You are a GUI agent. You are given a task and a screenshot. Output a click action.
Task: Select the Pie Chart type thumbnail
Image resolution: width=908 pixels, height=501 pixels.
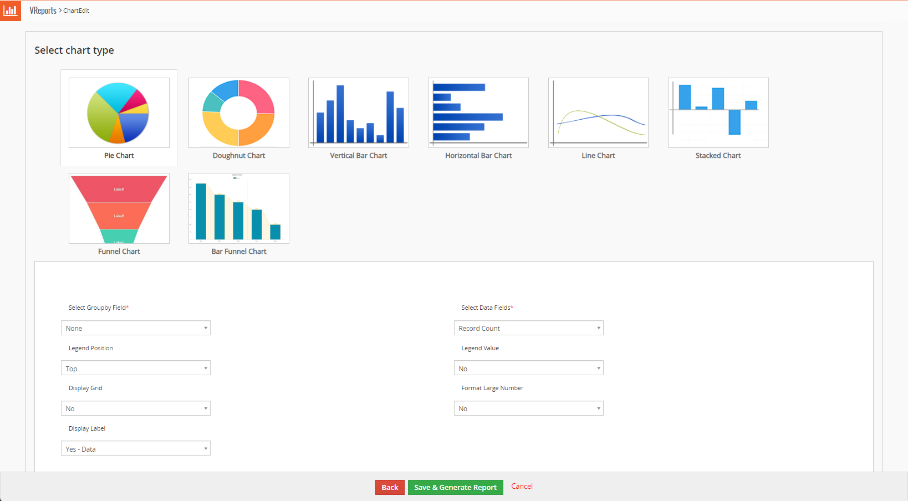pos(119,113)
